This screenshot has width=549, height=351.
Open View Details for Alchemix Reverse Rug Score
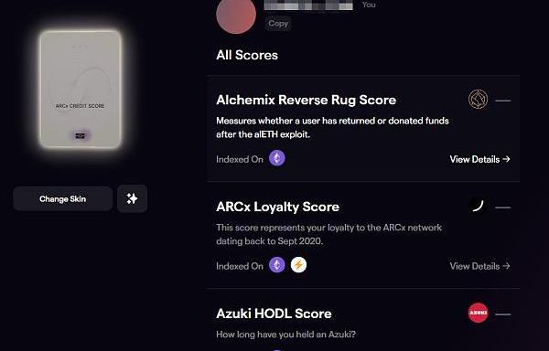pos(479,159)
